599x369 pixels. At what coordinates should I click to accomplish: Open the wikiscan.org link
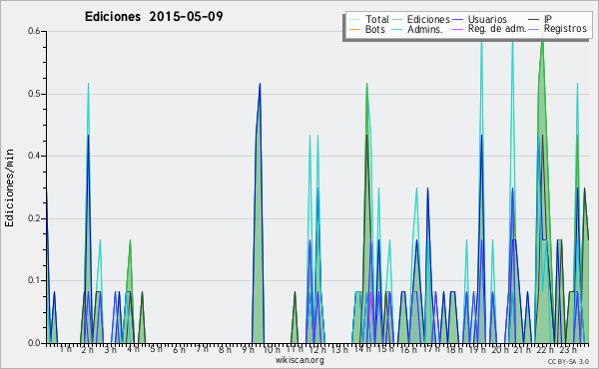click(299, 360)
